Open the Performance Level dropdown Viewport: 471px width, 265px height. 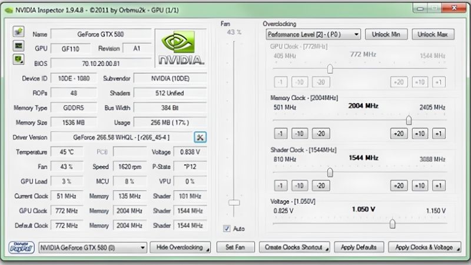click(313, 34)
